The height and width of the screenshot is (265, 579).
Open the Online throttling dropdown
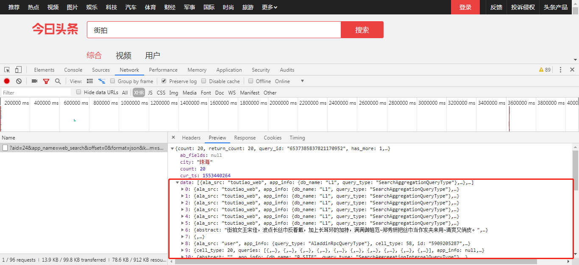tap(290, 81)
